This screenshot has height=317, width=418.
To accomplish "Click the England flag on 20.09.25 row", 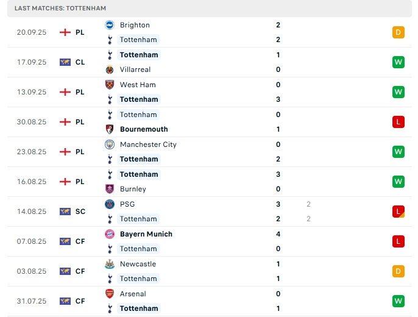I will pyautogui.click(x=65, y=32).
